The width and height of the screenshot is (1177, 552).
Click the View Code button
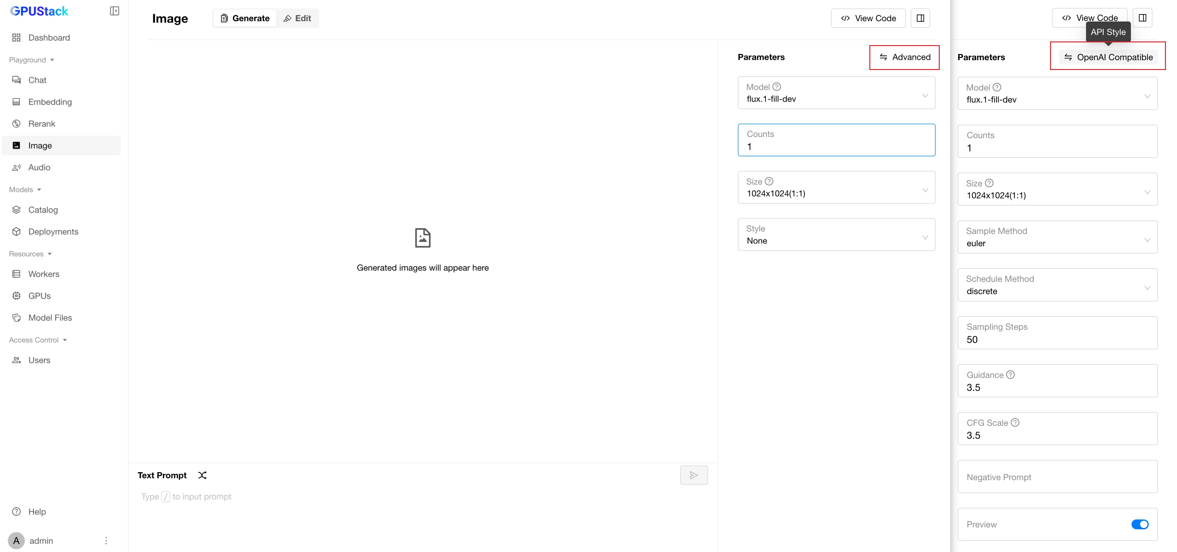point(868,18)
